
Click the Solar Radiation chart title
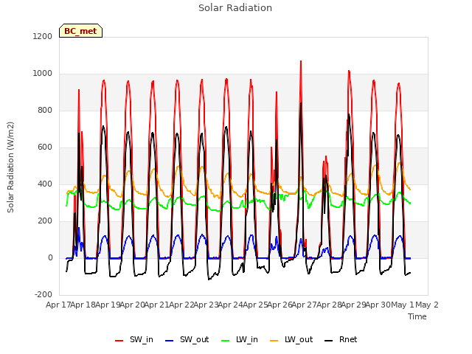coord(235,8)
